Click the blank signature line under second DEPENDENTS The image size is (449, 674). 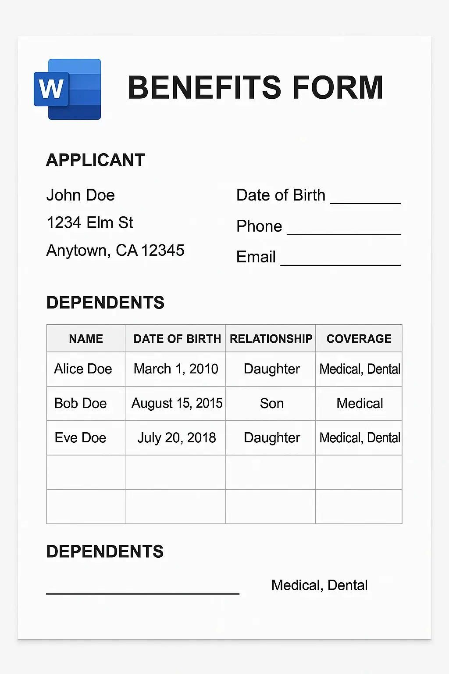(x=143, y=593)
